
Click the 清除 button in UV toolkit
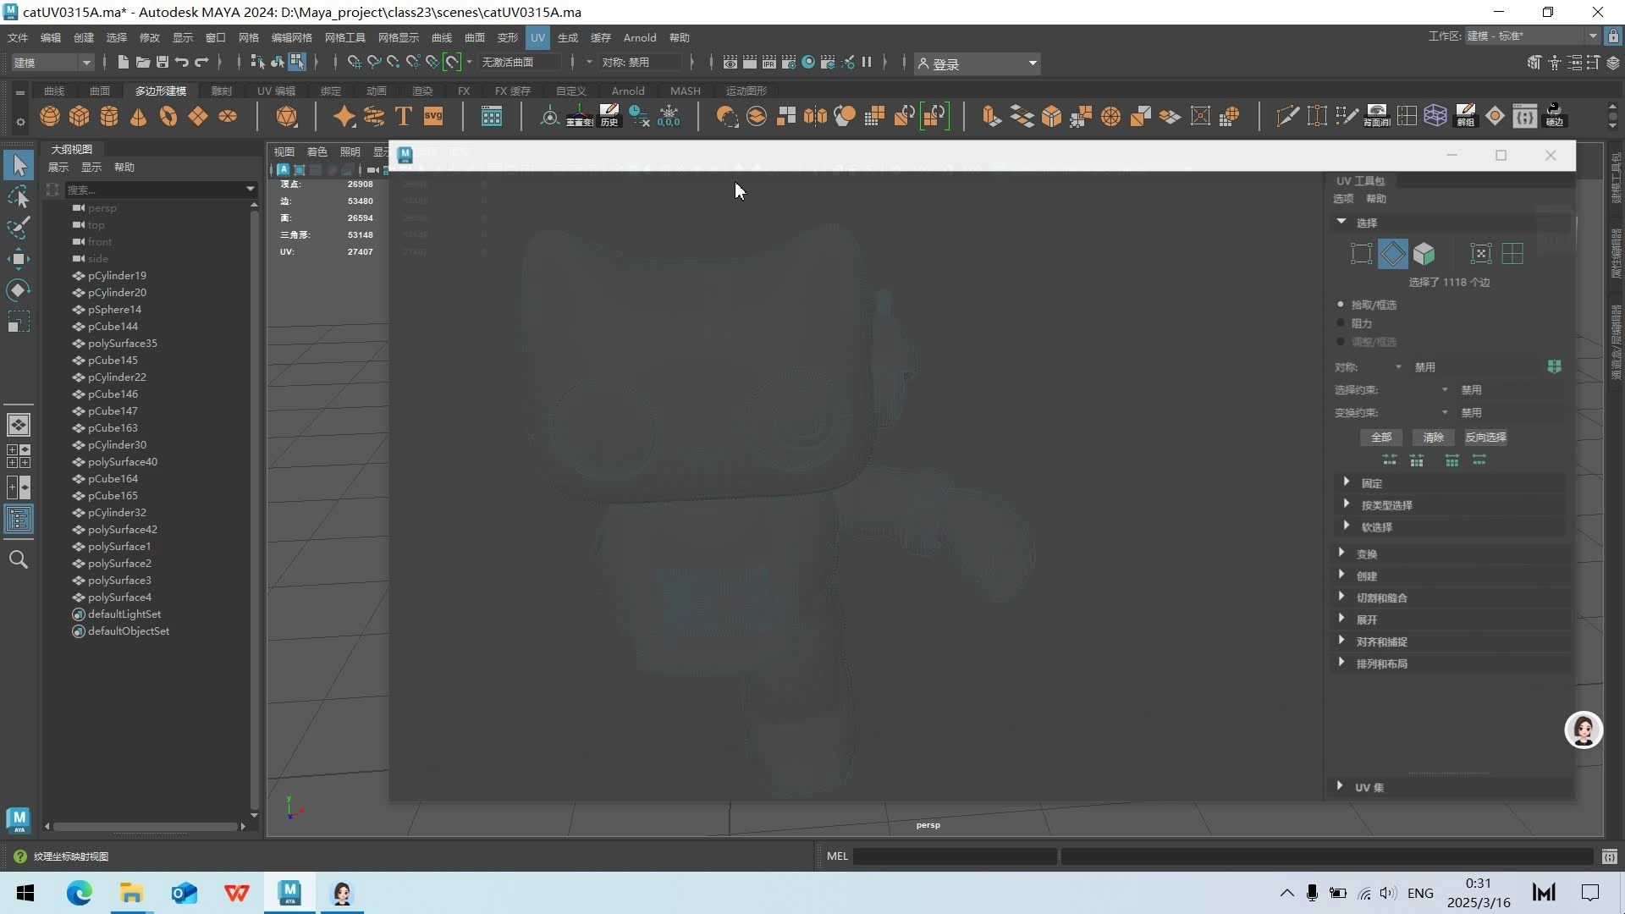[1433, 438]
